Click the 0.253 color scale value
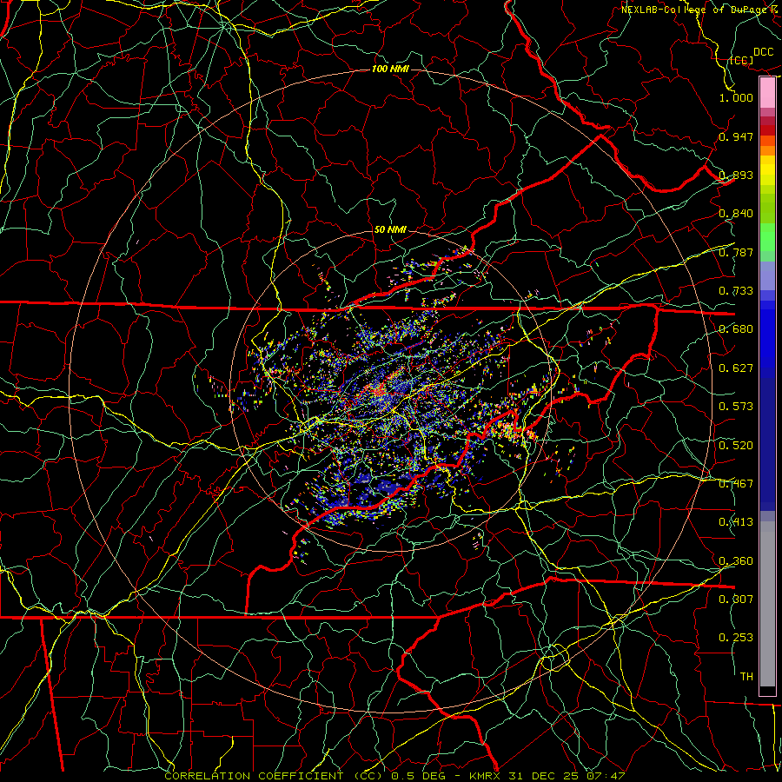Image resolution: width=782 pixels, height=782 pixels. [x=736, y=638]
